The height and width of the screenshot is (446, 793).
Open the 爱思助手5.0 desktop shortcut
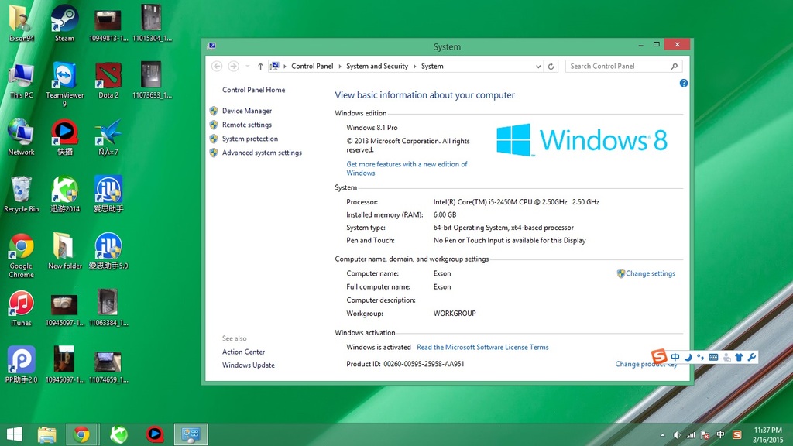coord(108,251)
